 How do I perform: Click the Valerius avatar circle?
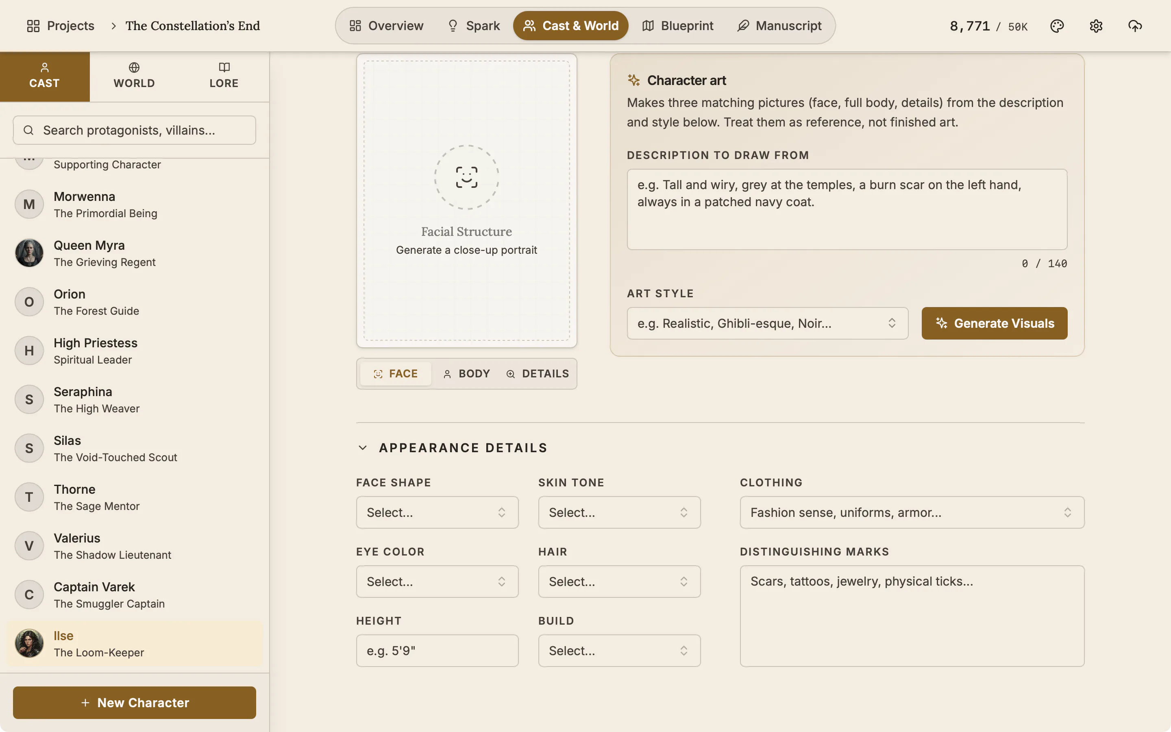pos(29,546)
